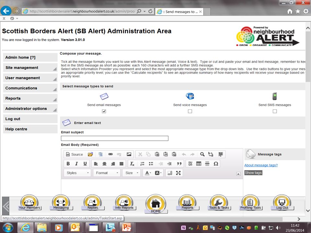The height and width of the screenshot is (233, 311).
Task: Insert a special character with Omega icon
Action: [x=216, y=164]
